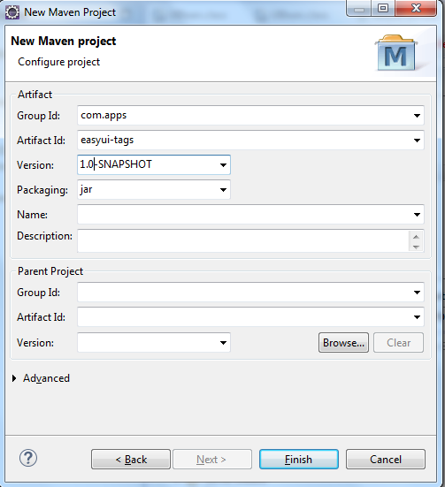Viewport: 445px width, 487px height.
Task: Click the Browse... button
Action: coord(343,343)
